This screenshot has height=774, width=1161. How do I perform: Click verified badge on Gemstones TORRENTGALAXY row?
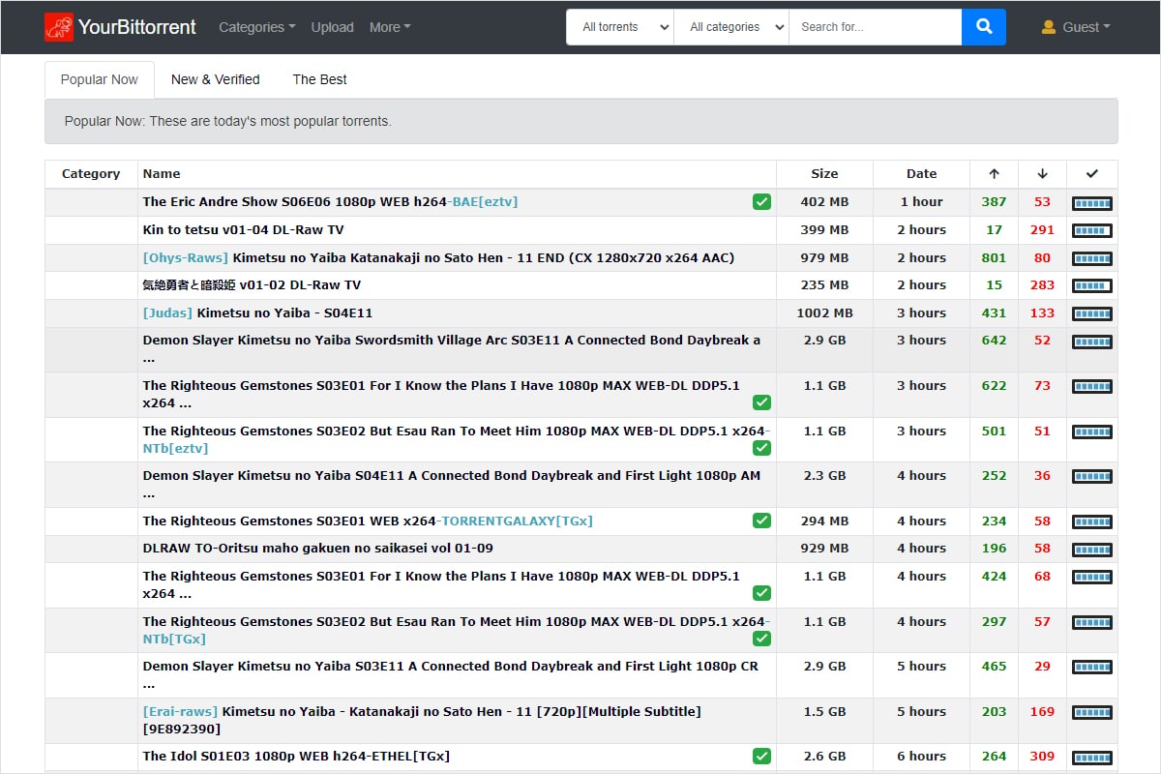pos(762,521)
